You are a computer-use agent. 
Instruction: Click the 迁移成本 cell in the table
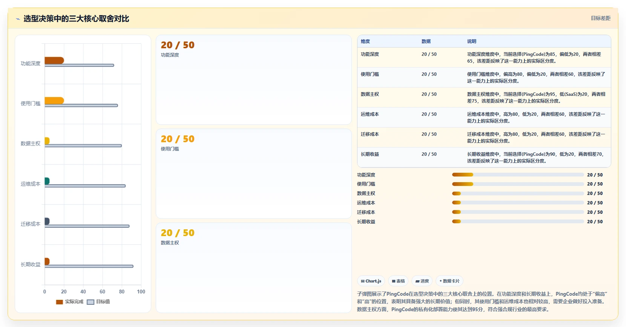tap(370, 134)
